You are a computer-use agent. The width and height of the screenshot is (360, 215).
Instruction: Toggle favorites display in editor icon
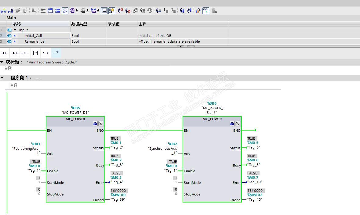coord(111,11)
